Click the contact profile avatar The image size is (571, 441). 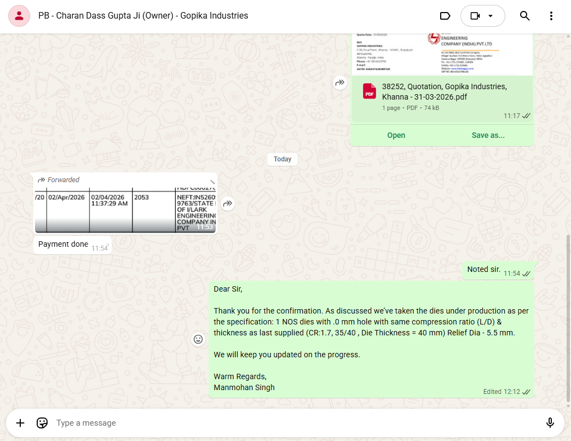coord(19,16)
